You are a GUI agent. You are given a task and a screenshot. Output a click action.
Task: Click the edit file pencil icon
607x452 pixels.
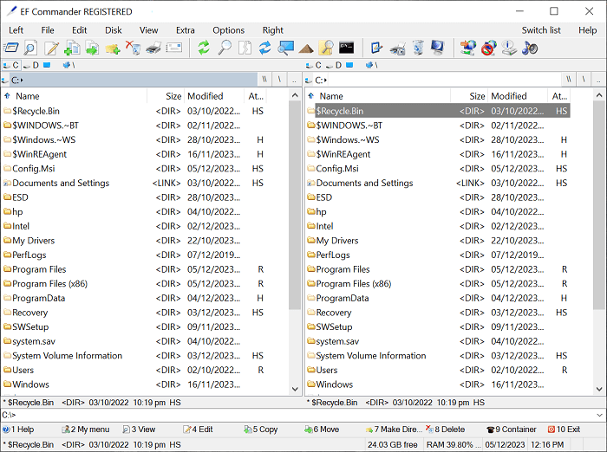click(52, 48)
